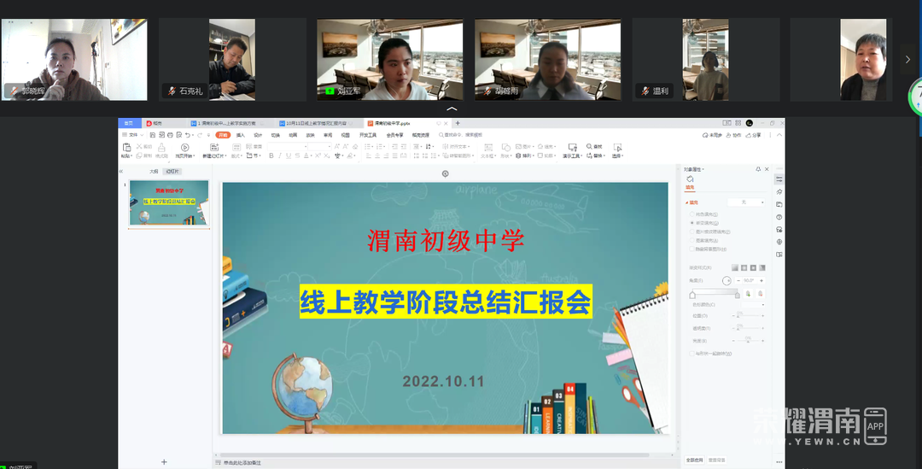
Task: Pin the Object Properties panel
Action: (758, 169)
